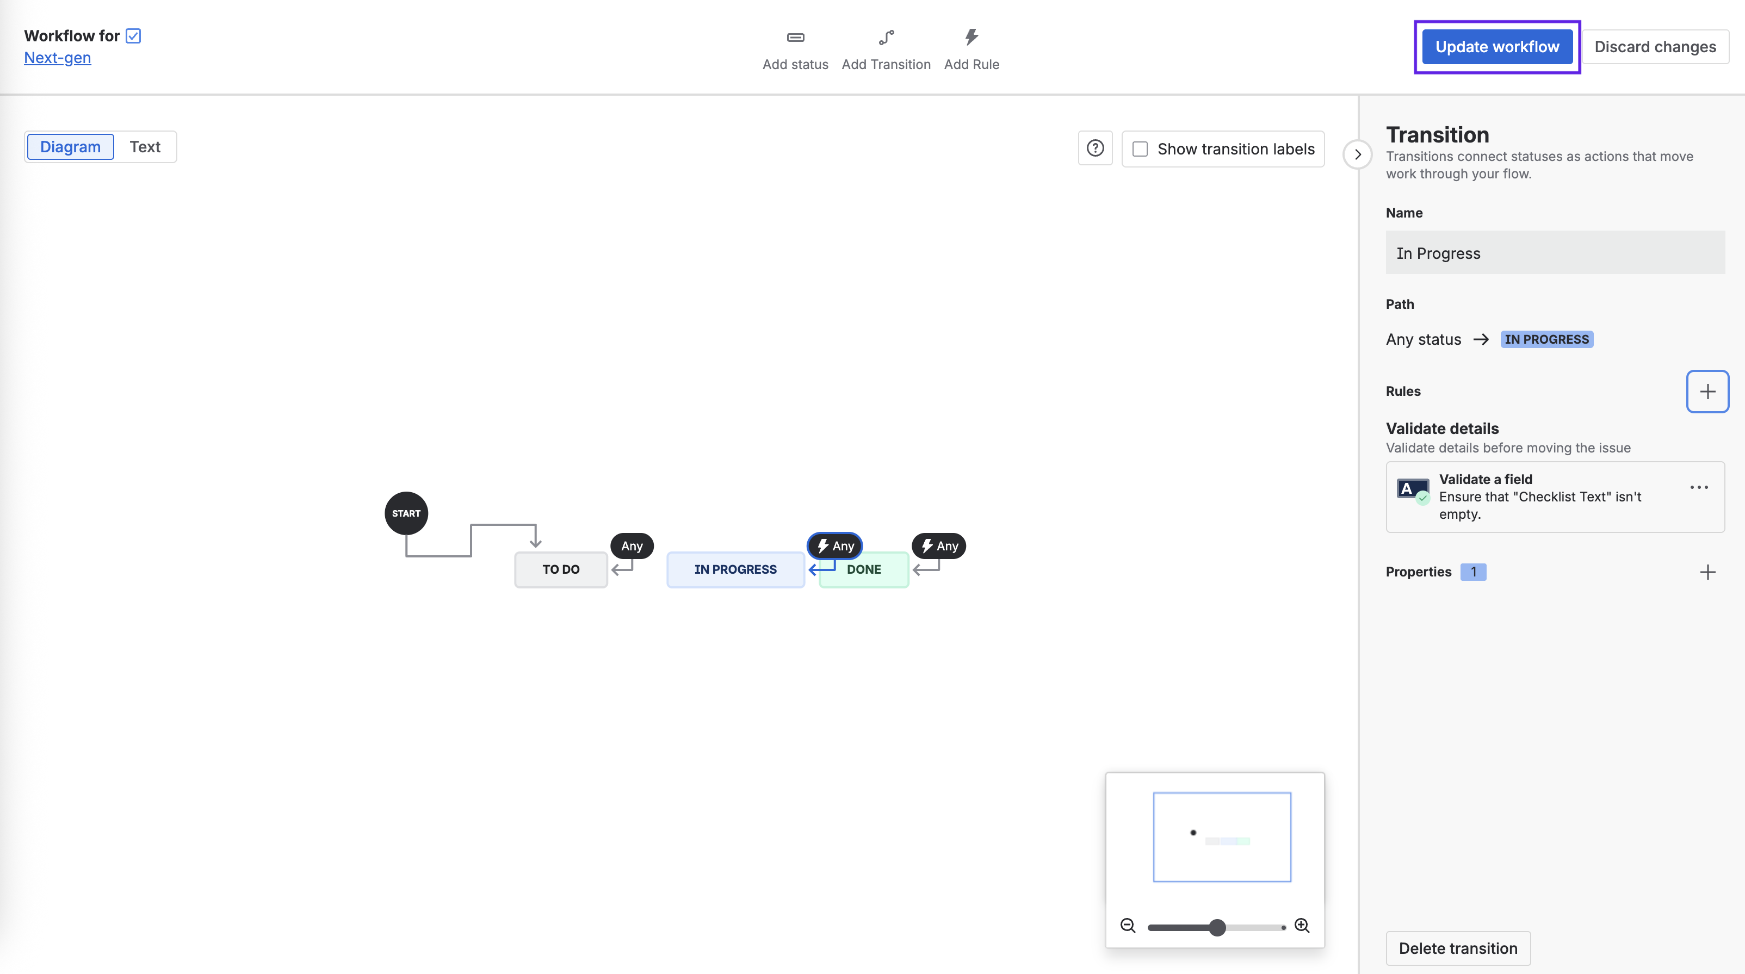
Task: Click the Add Transition icon
Action: (x=886, y=38)
